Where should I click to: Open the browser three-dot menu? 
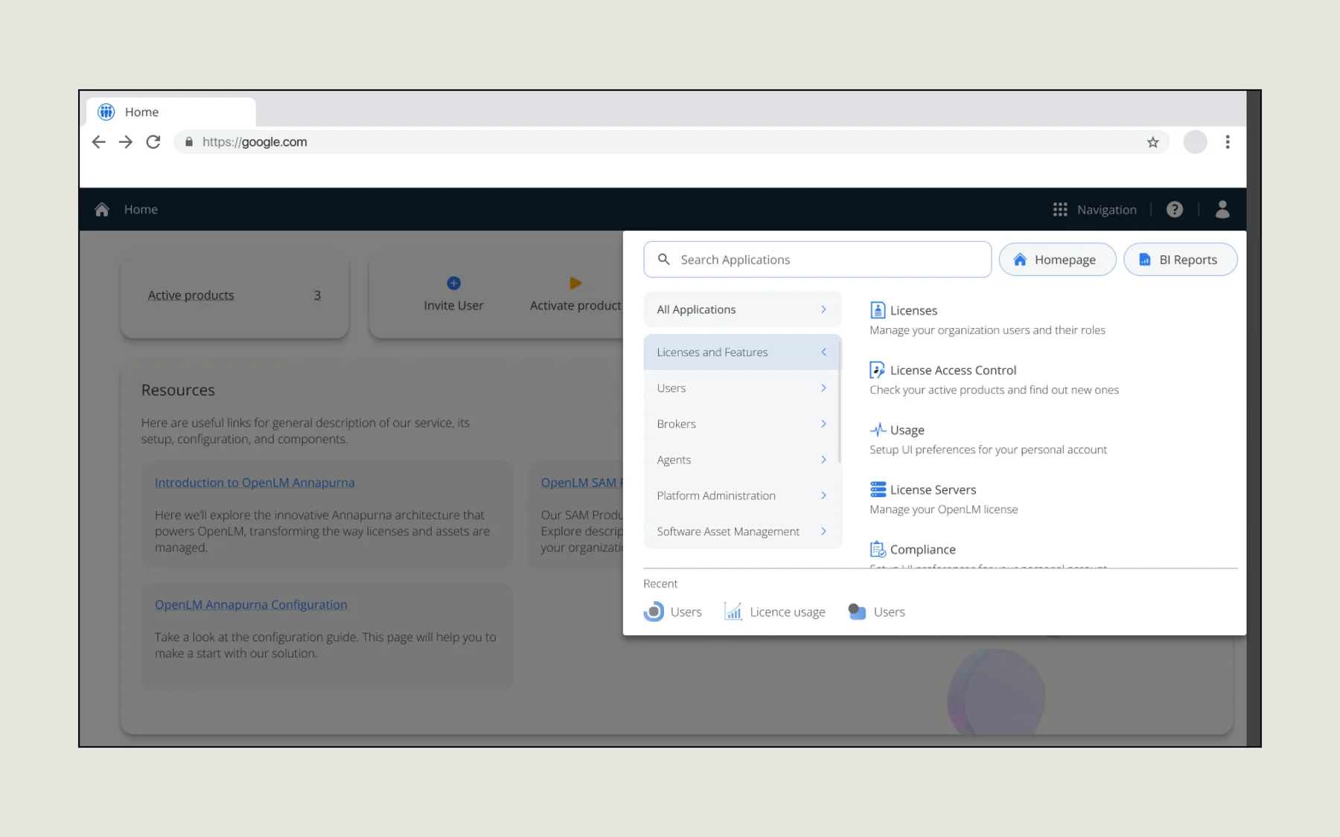coord(1228,142)
